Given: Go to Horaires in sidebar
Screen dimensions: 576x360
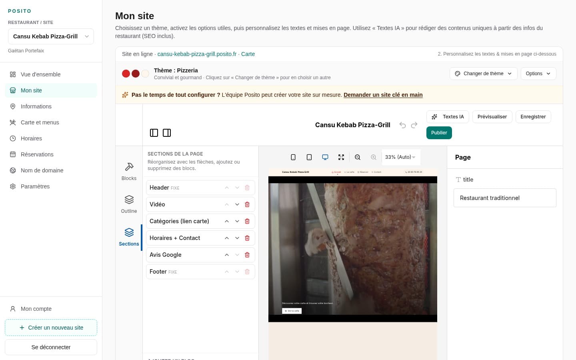Looking at the screenshot, I should 51,138.
